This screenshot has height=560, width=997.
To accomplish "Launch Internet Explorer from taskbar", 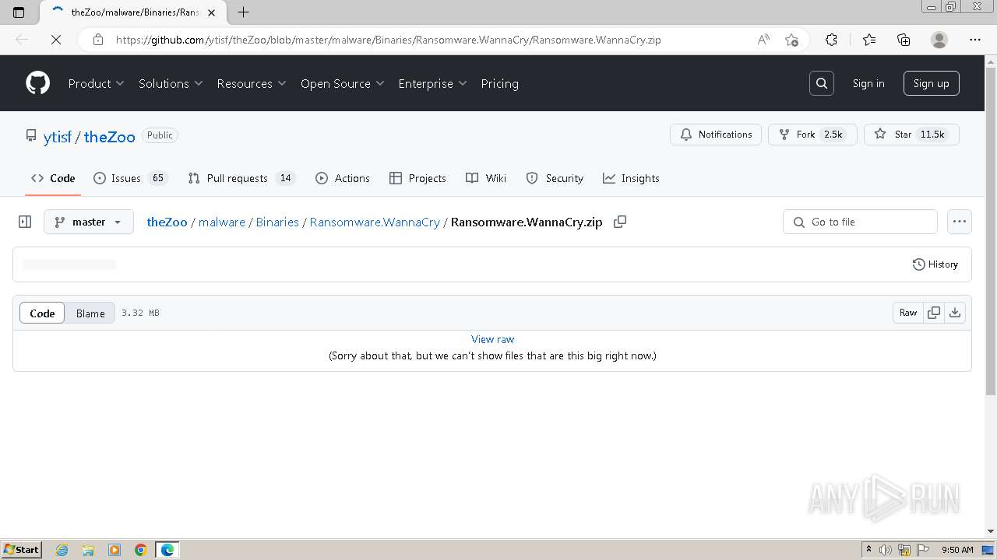I will click(x=62, y=550).
